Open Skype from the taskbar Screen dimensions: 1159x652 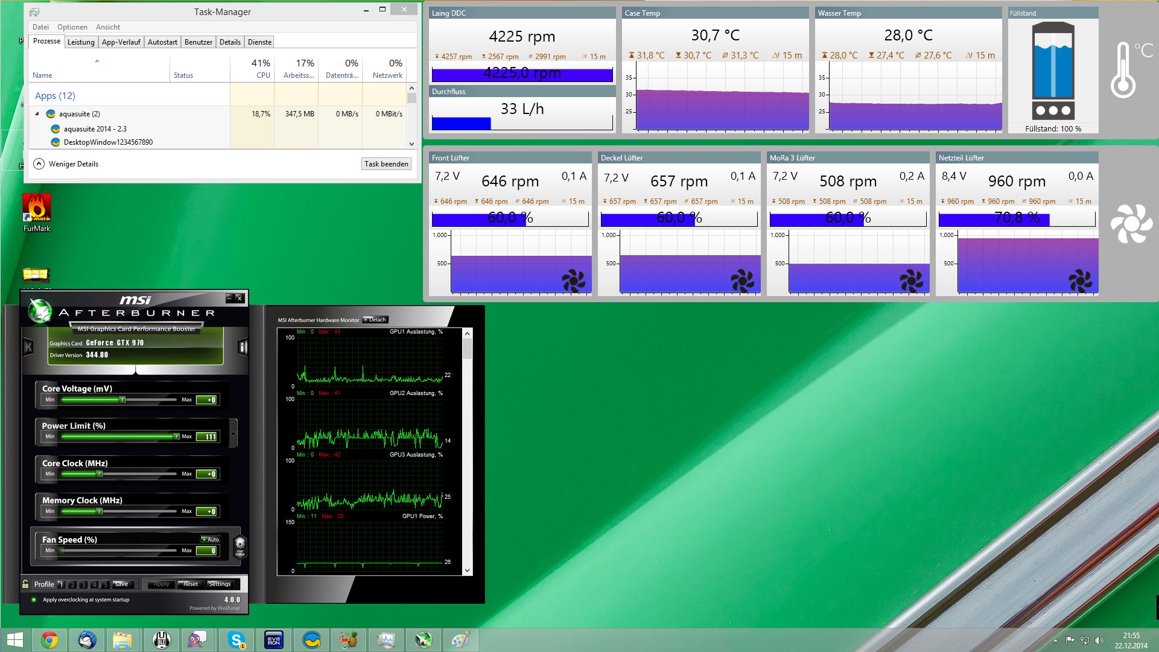coord(236,640)
